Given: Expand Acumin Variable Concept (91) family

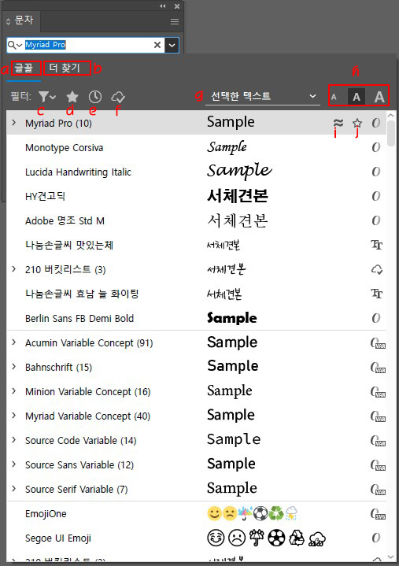Looking at the screenshot, I should [x=13, y=342].
